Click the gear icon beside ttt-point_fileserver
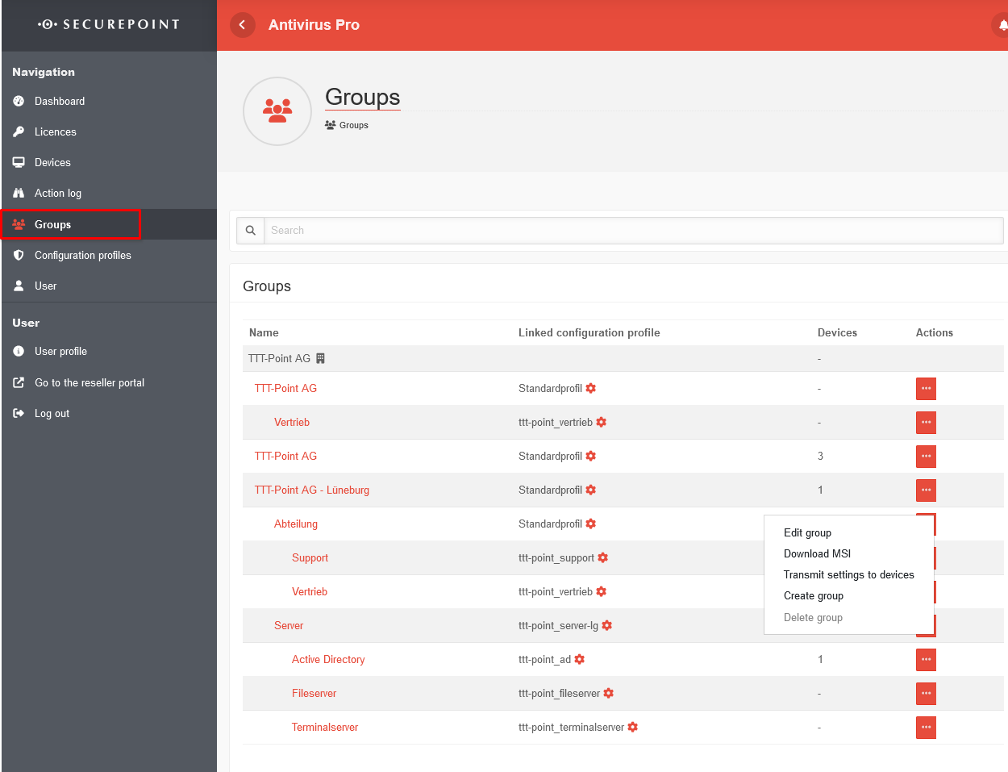 (609, 693)
